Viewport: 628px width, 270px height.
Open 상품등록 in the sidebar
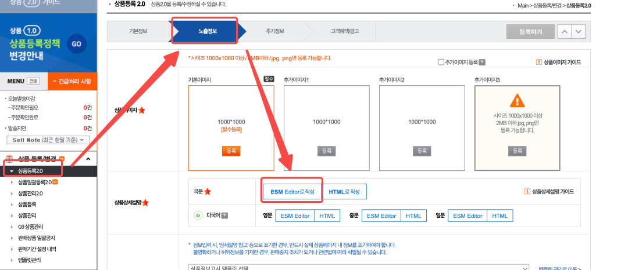(27, 205)
